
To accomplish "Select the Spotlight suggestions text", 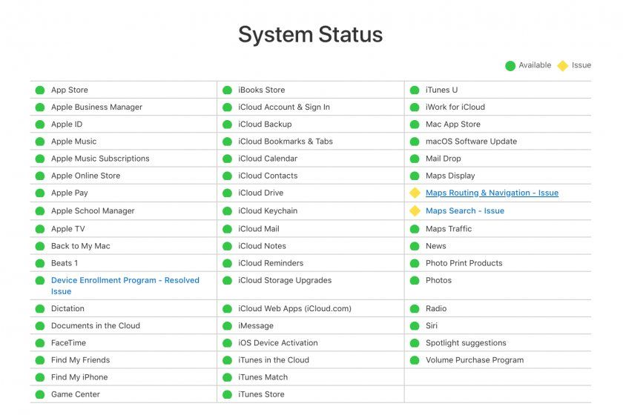I will [466, 342].
